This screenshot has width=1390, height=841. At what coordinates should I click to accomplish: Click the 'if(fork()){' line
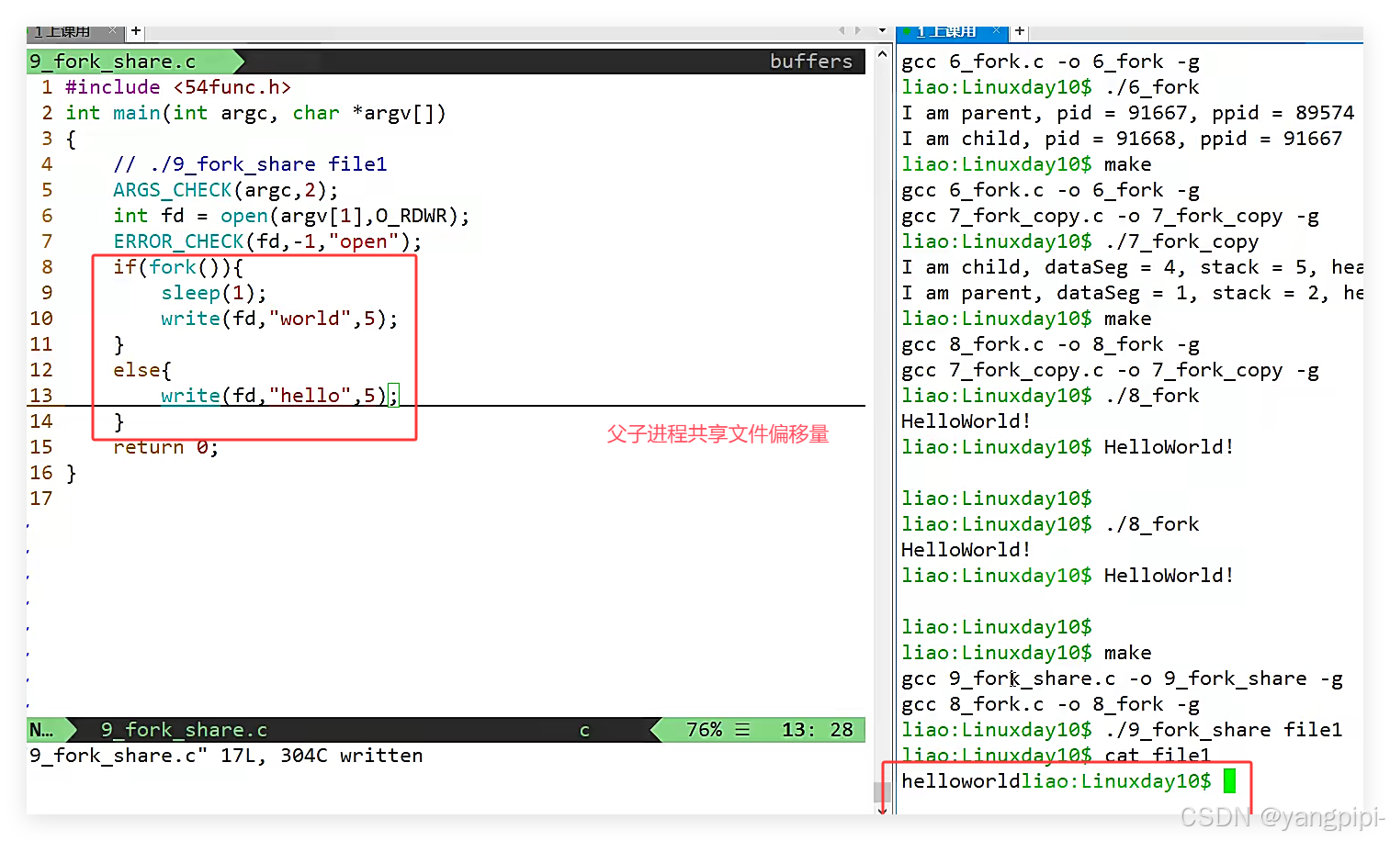[178, 267]
